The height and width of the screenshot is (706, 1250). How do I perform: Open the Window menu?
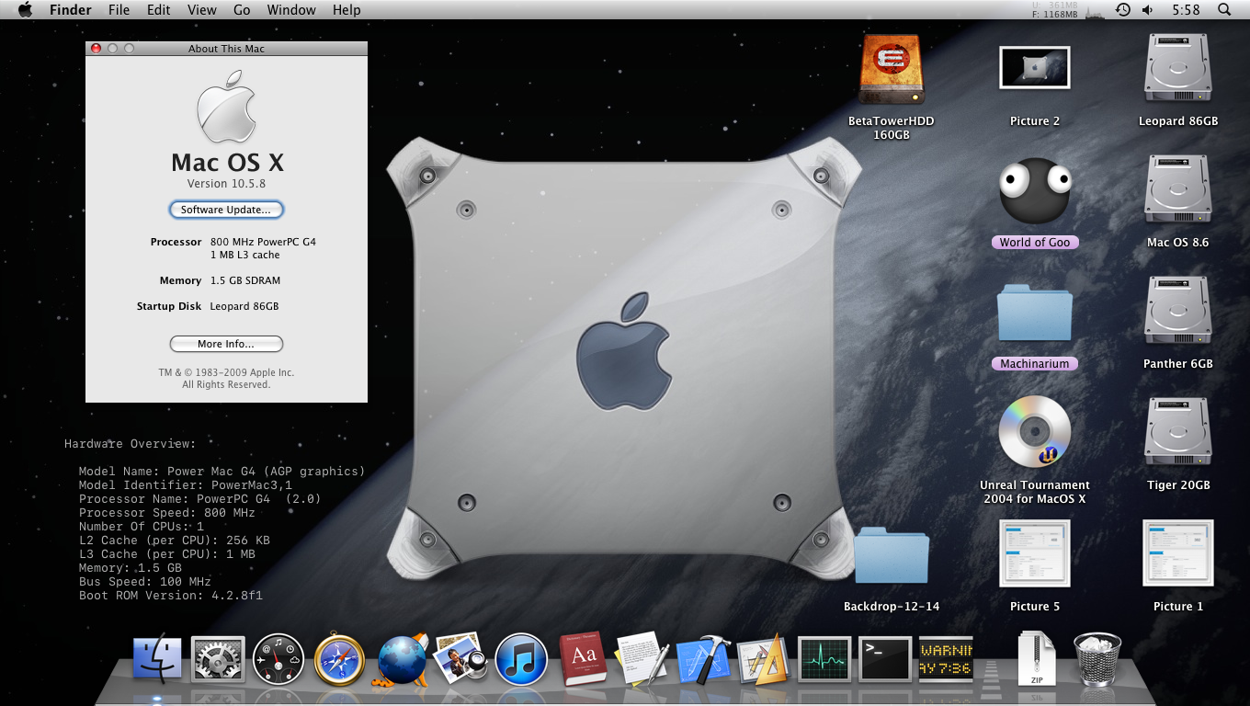pyautogui.click(x=291, y=10)
